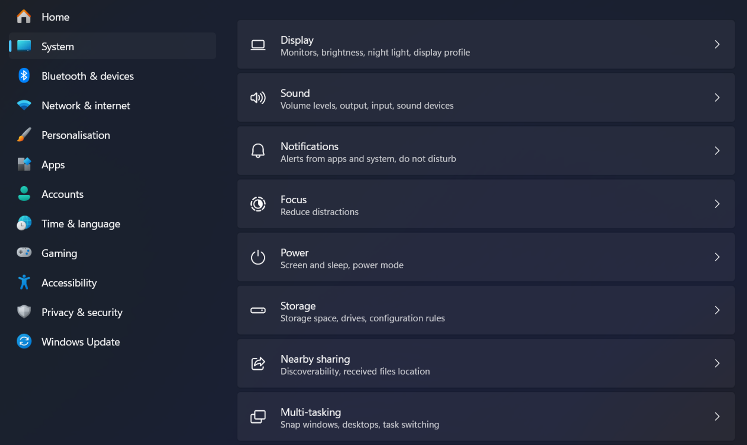The height and width of the screenshot is (445, 747).
Task: Expand the Display row chevron
Action: [x=717, y=44]
